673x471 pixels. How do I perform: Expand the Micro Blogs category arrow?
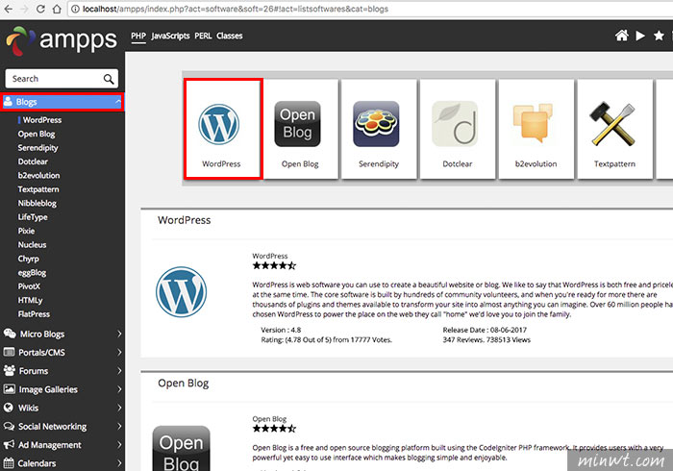coord(119,334)
